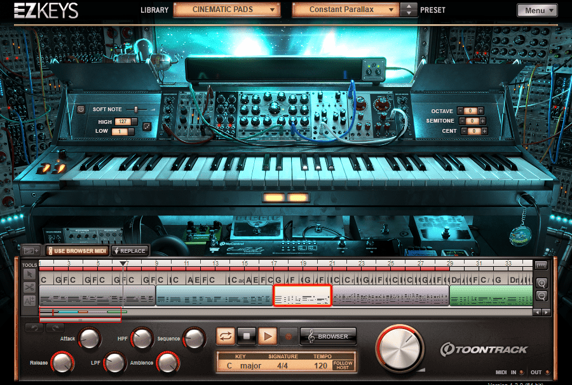
Task: Stop playback with the square button
Action: pos(247,336)
